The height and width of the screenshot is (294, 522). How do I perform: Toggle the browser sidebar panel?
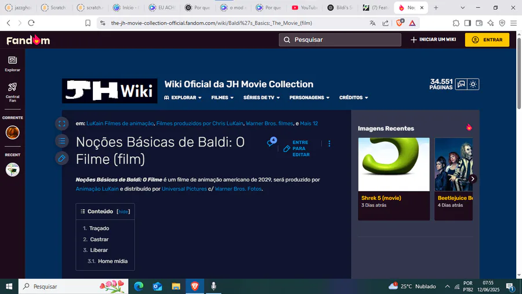tap(467, 23)
